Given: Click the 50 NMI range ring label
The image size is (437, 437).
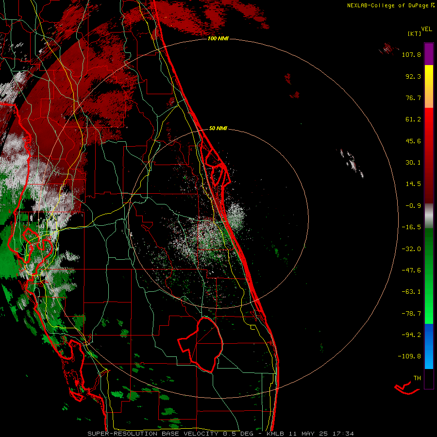Looking at the screenshot, I should click(218, 128).
